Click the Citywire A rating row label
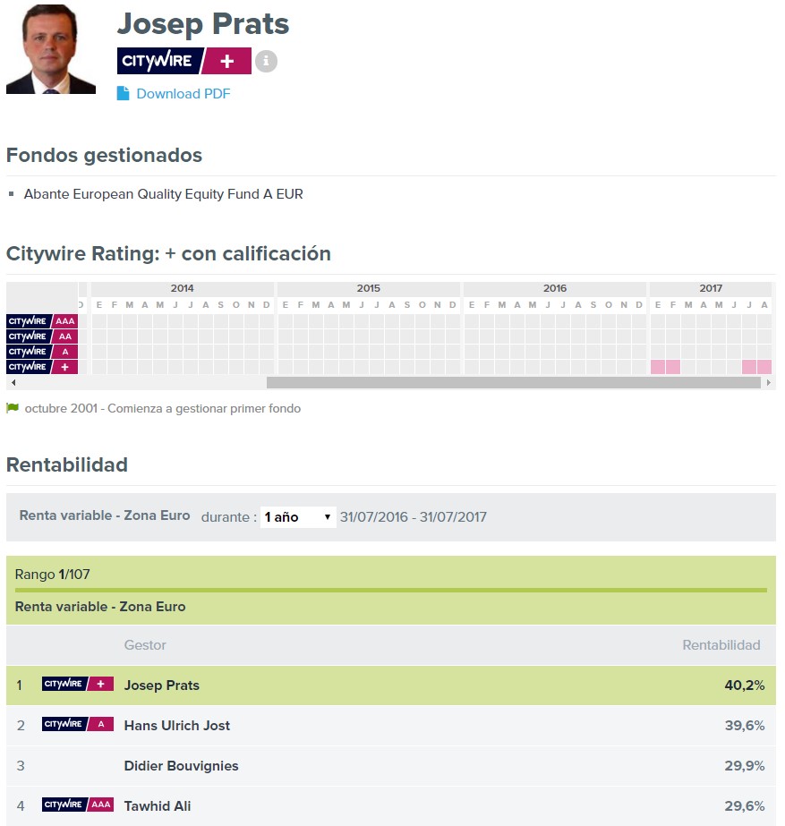 point(42,352)
